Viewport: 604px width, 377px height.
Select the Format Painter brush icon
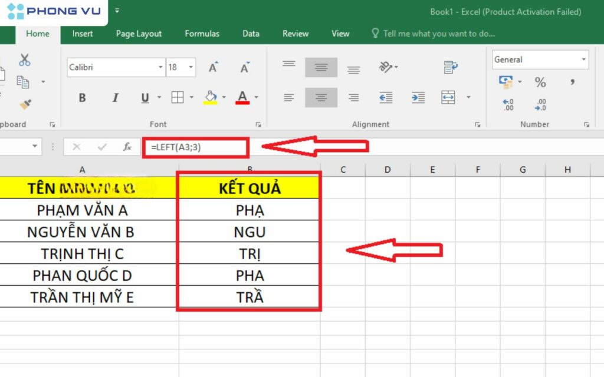[25, 104]
